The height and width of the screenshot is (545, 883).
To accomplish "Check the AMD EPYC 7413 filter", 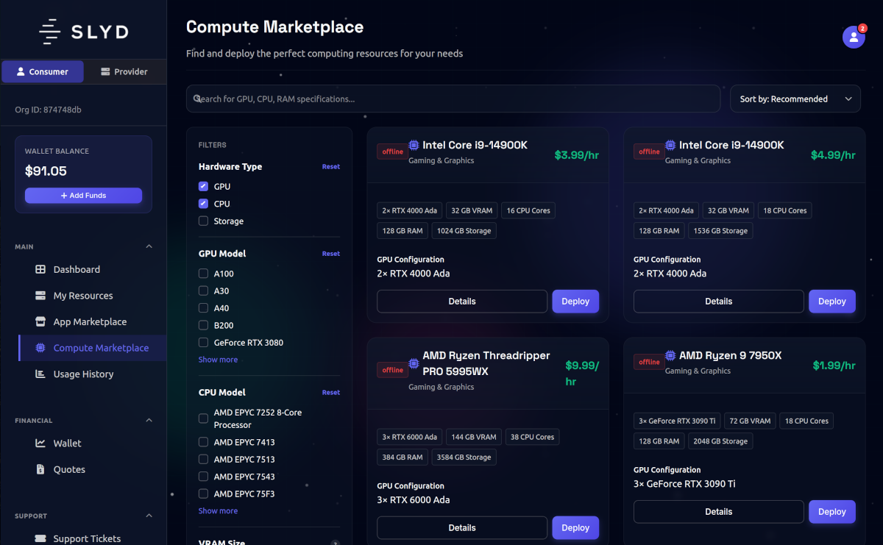I will click(203, 442).
